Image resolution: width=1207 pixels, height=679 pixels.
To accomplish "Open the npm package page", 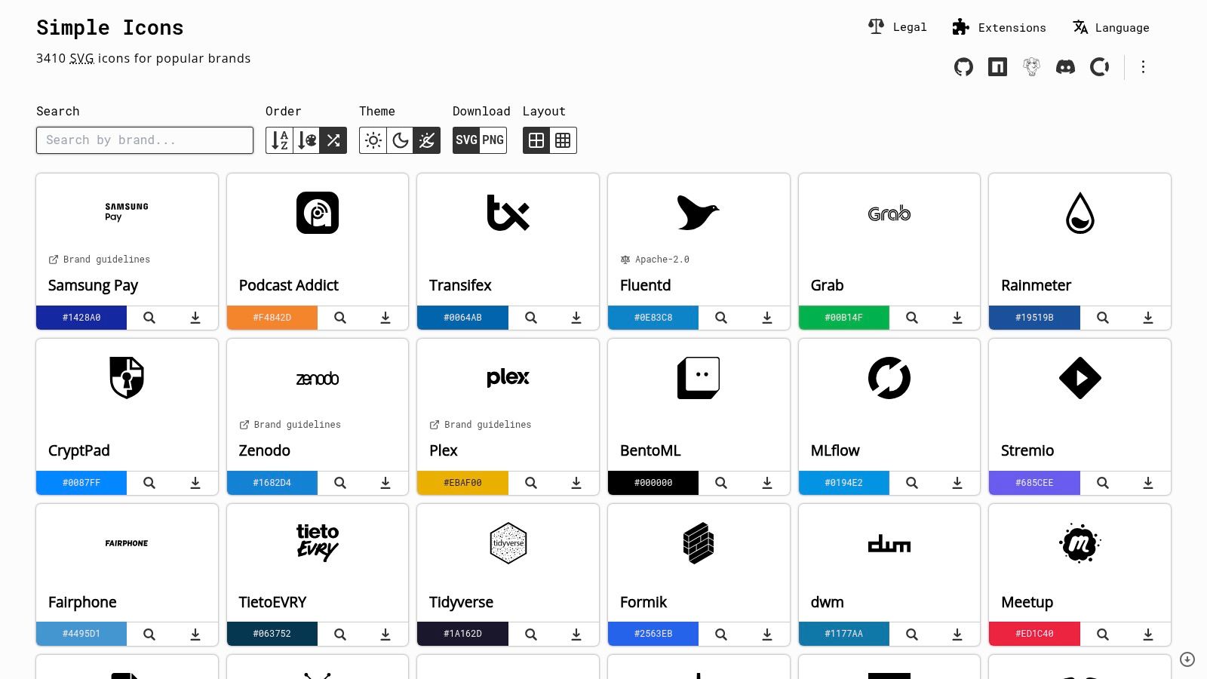I will [x=997, y=66].
